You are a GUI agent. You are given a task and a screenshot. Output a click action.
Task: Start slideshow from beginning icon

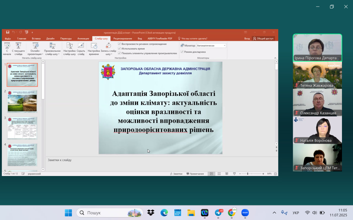pos(7,46)
